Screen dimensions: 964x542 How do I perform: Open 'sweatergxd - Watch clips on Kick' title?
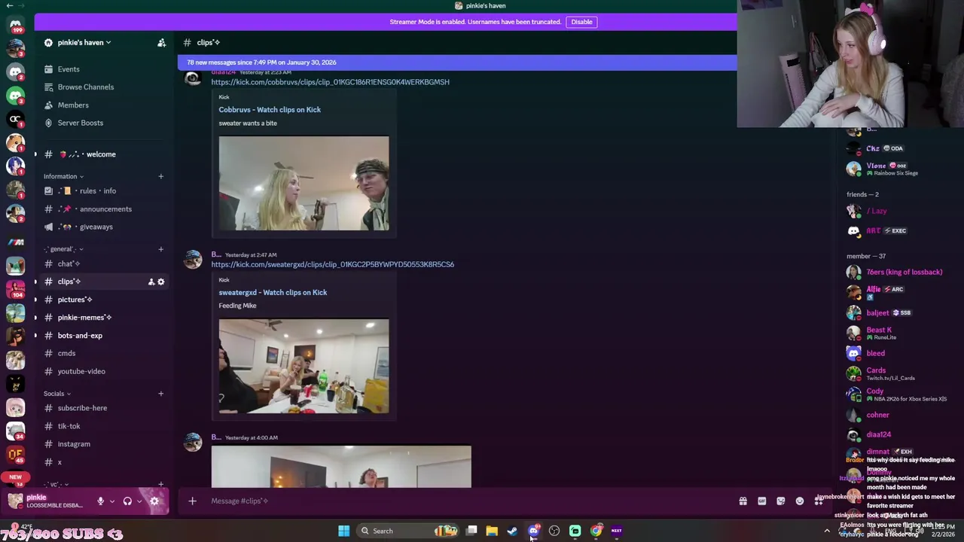click(273, 292)
